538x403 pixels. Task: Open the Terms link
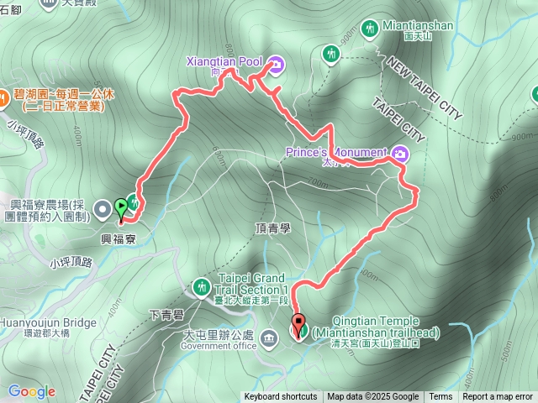[440, 397]
